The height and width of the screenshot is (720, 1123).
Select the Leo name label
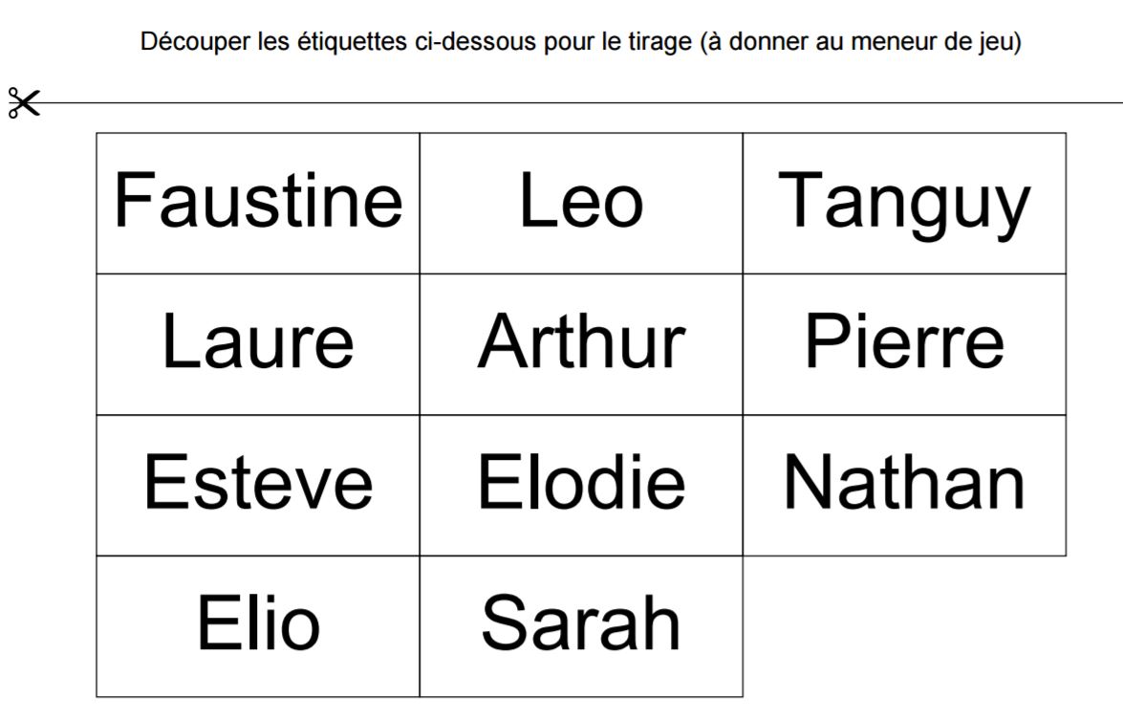point(581,203)
